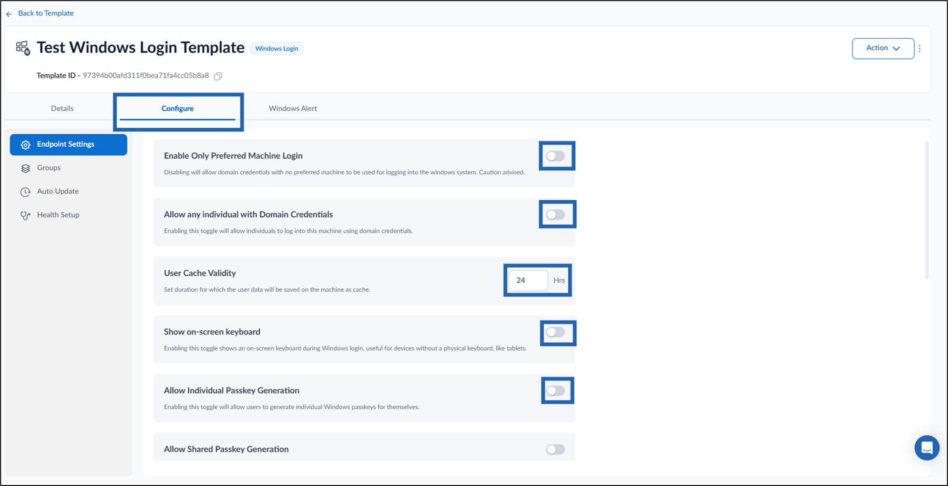Viewport: 948px width, 486px height.
Task: Click the back arrow icon
Action: coord(9,14)
